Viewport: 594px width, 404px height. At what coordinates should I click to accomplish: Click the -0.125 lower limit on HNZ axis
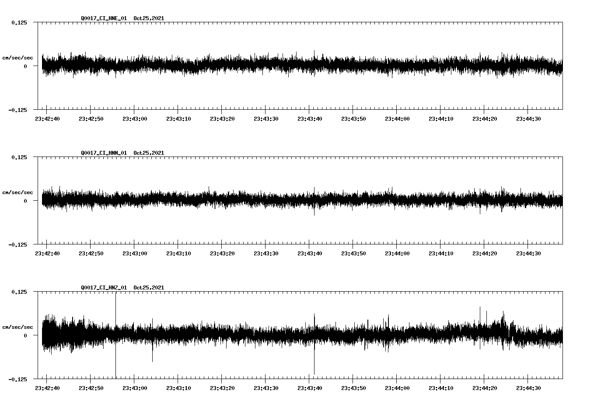coord(17,379)
